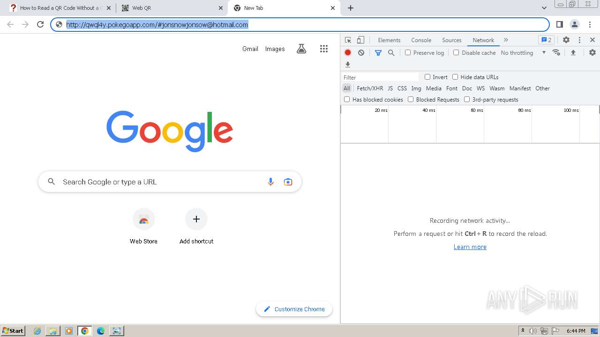Open the Search Labs flask icon
The image size is (600, 337).
click(301, 49)
